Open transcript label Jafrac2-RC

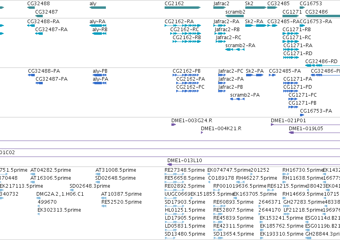coord(228,38)
